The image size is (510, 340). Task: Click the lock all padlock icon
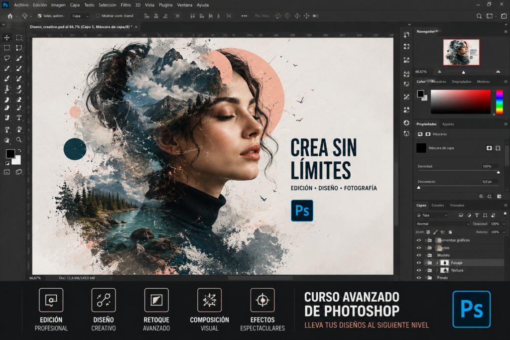point(450,232)
